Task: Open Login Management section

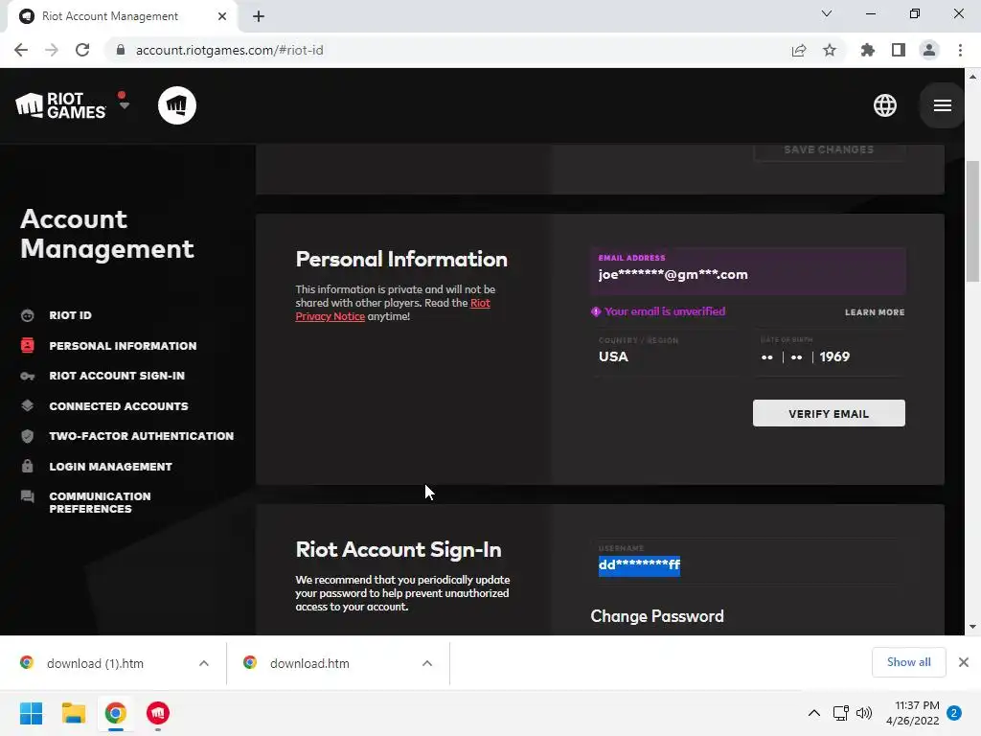Action: (111, 467)
